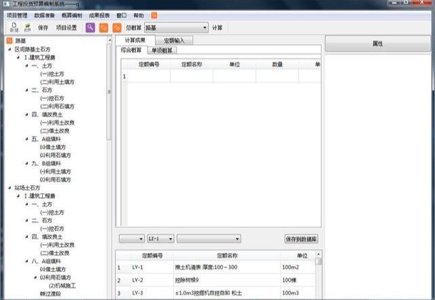Click the second orange toolbar icon before 总概算
This screenshot has width=435, height=300.
117,27
